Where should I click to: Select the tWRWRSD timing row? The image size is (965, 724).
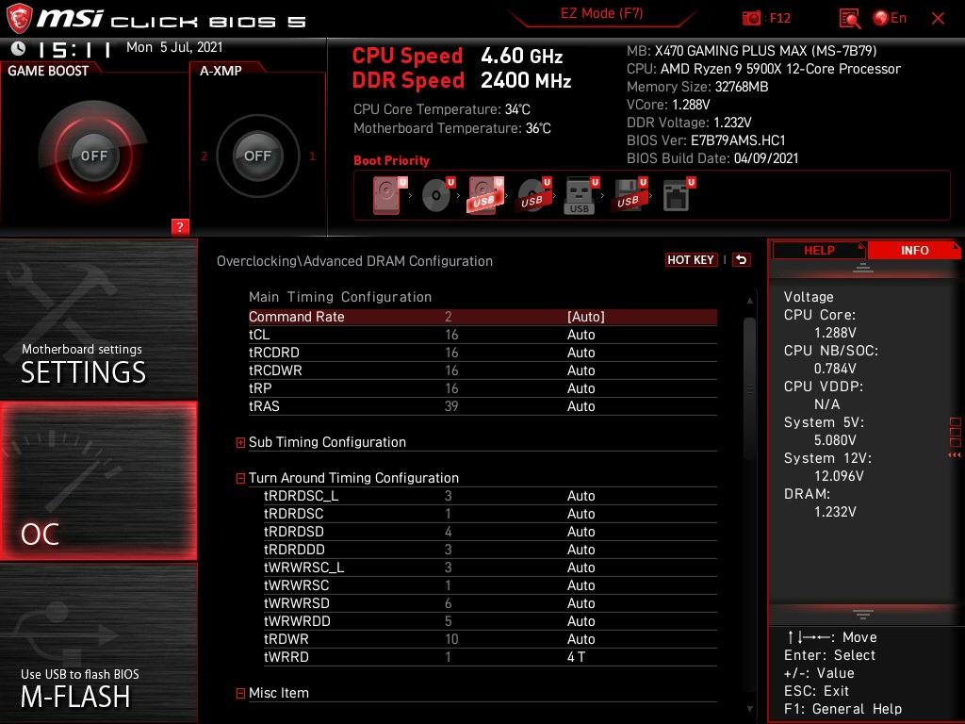click(490, 602)
